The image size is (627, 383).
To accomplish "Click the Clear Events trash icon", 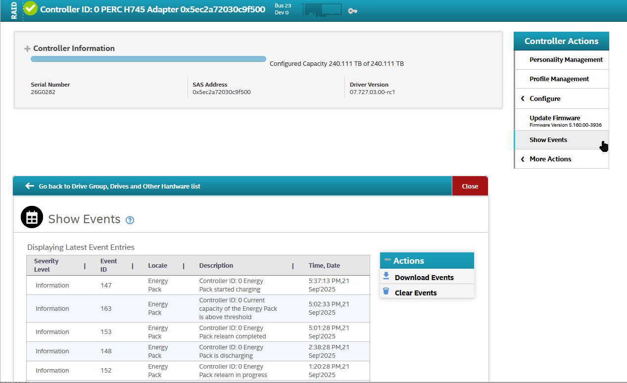I will click(x=386, y=291).
